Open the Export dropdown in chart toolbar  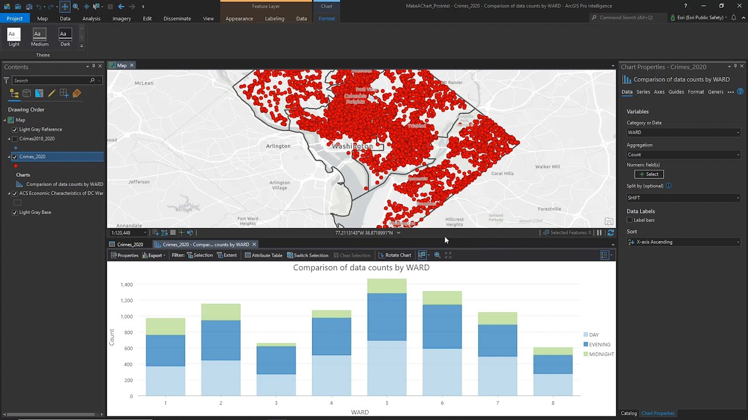(x=154, y=255)
